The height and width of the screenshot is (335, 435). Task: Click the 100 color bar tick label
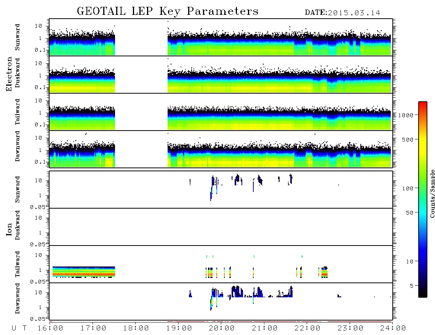click(x=408, y=188)
